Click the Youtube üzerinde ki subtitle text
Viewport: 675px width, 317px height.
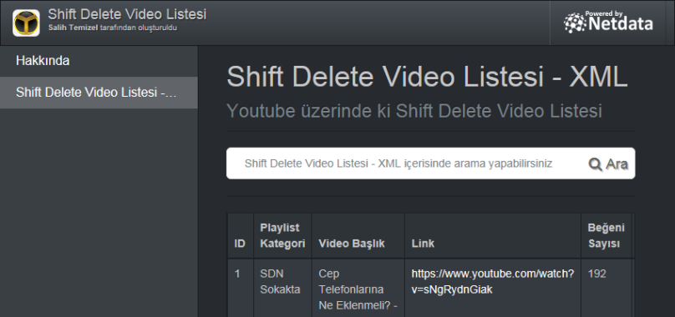point(414,111)
